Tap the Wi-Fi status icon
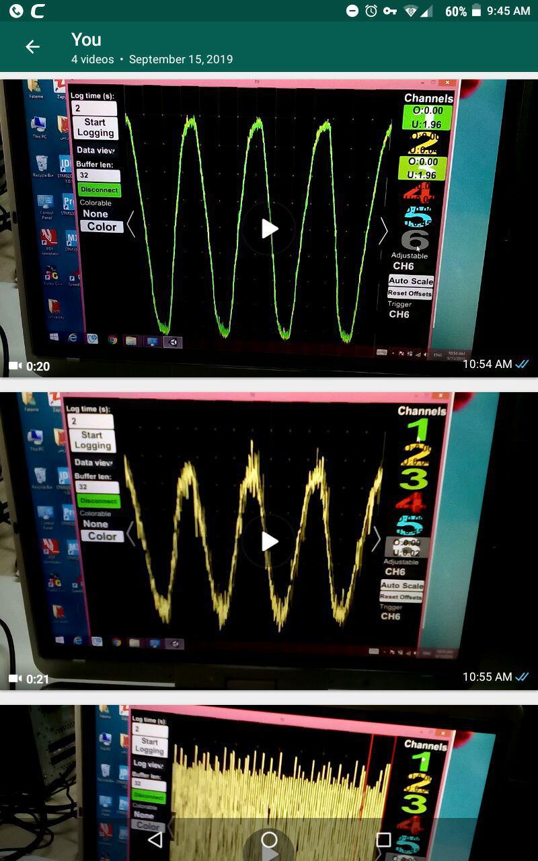 pyautogui.click(x=410, y=11)
